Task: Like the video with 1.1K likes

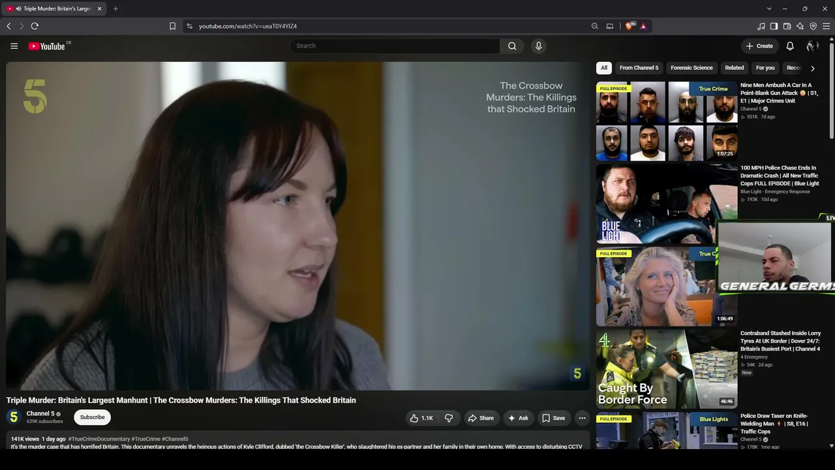Action: (421, 418)
